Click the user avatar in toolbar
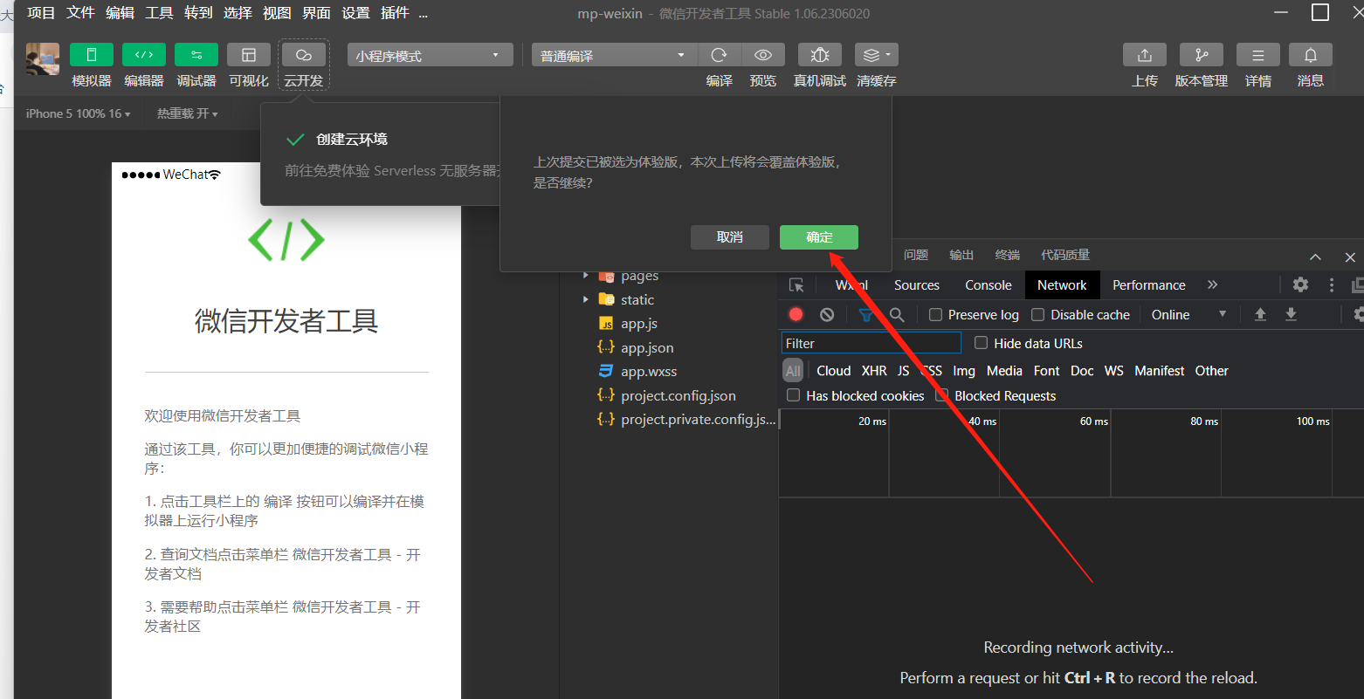 point(43,58)
